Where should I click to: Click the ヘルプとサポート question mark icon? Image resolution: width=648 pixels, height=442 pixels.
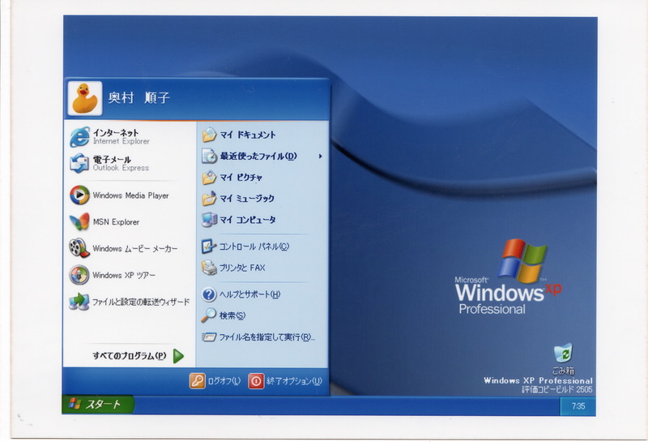click(x=209, y=294)
